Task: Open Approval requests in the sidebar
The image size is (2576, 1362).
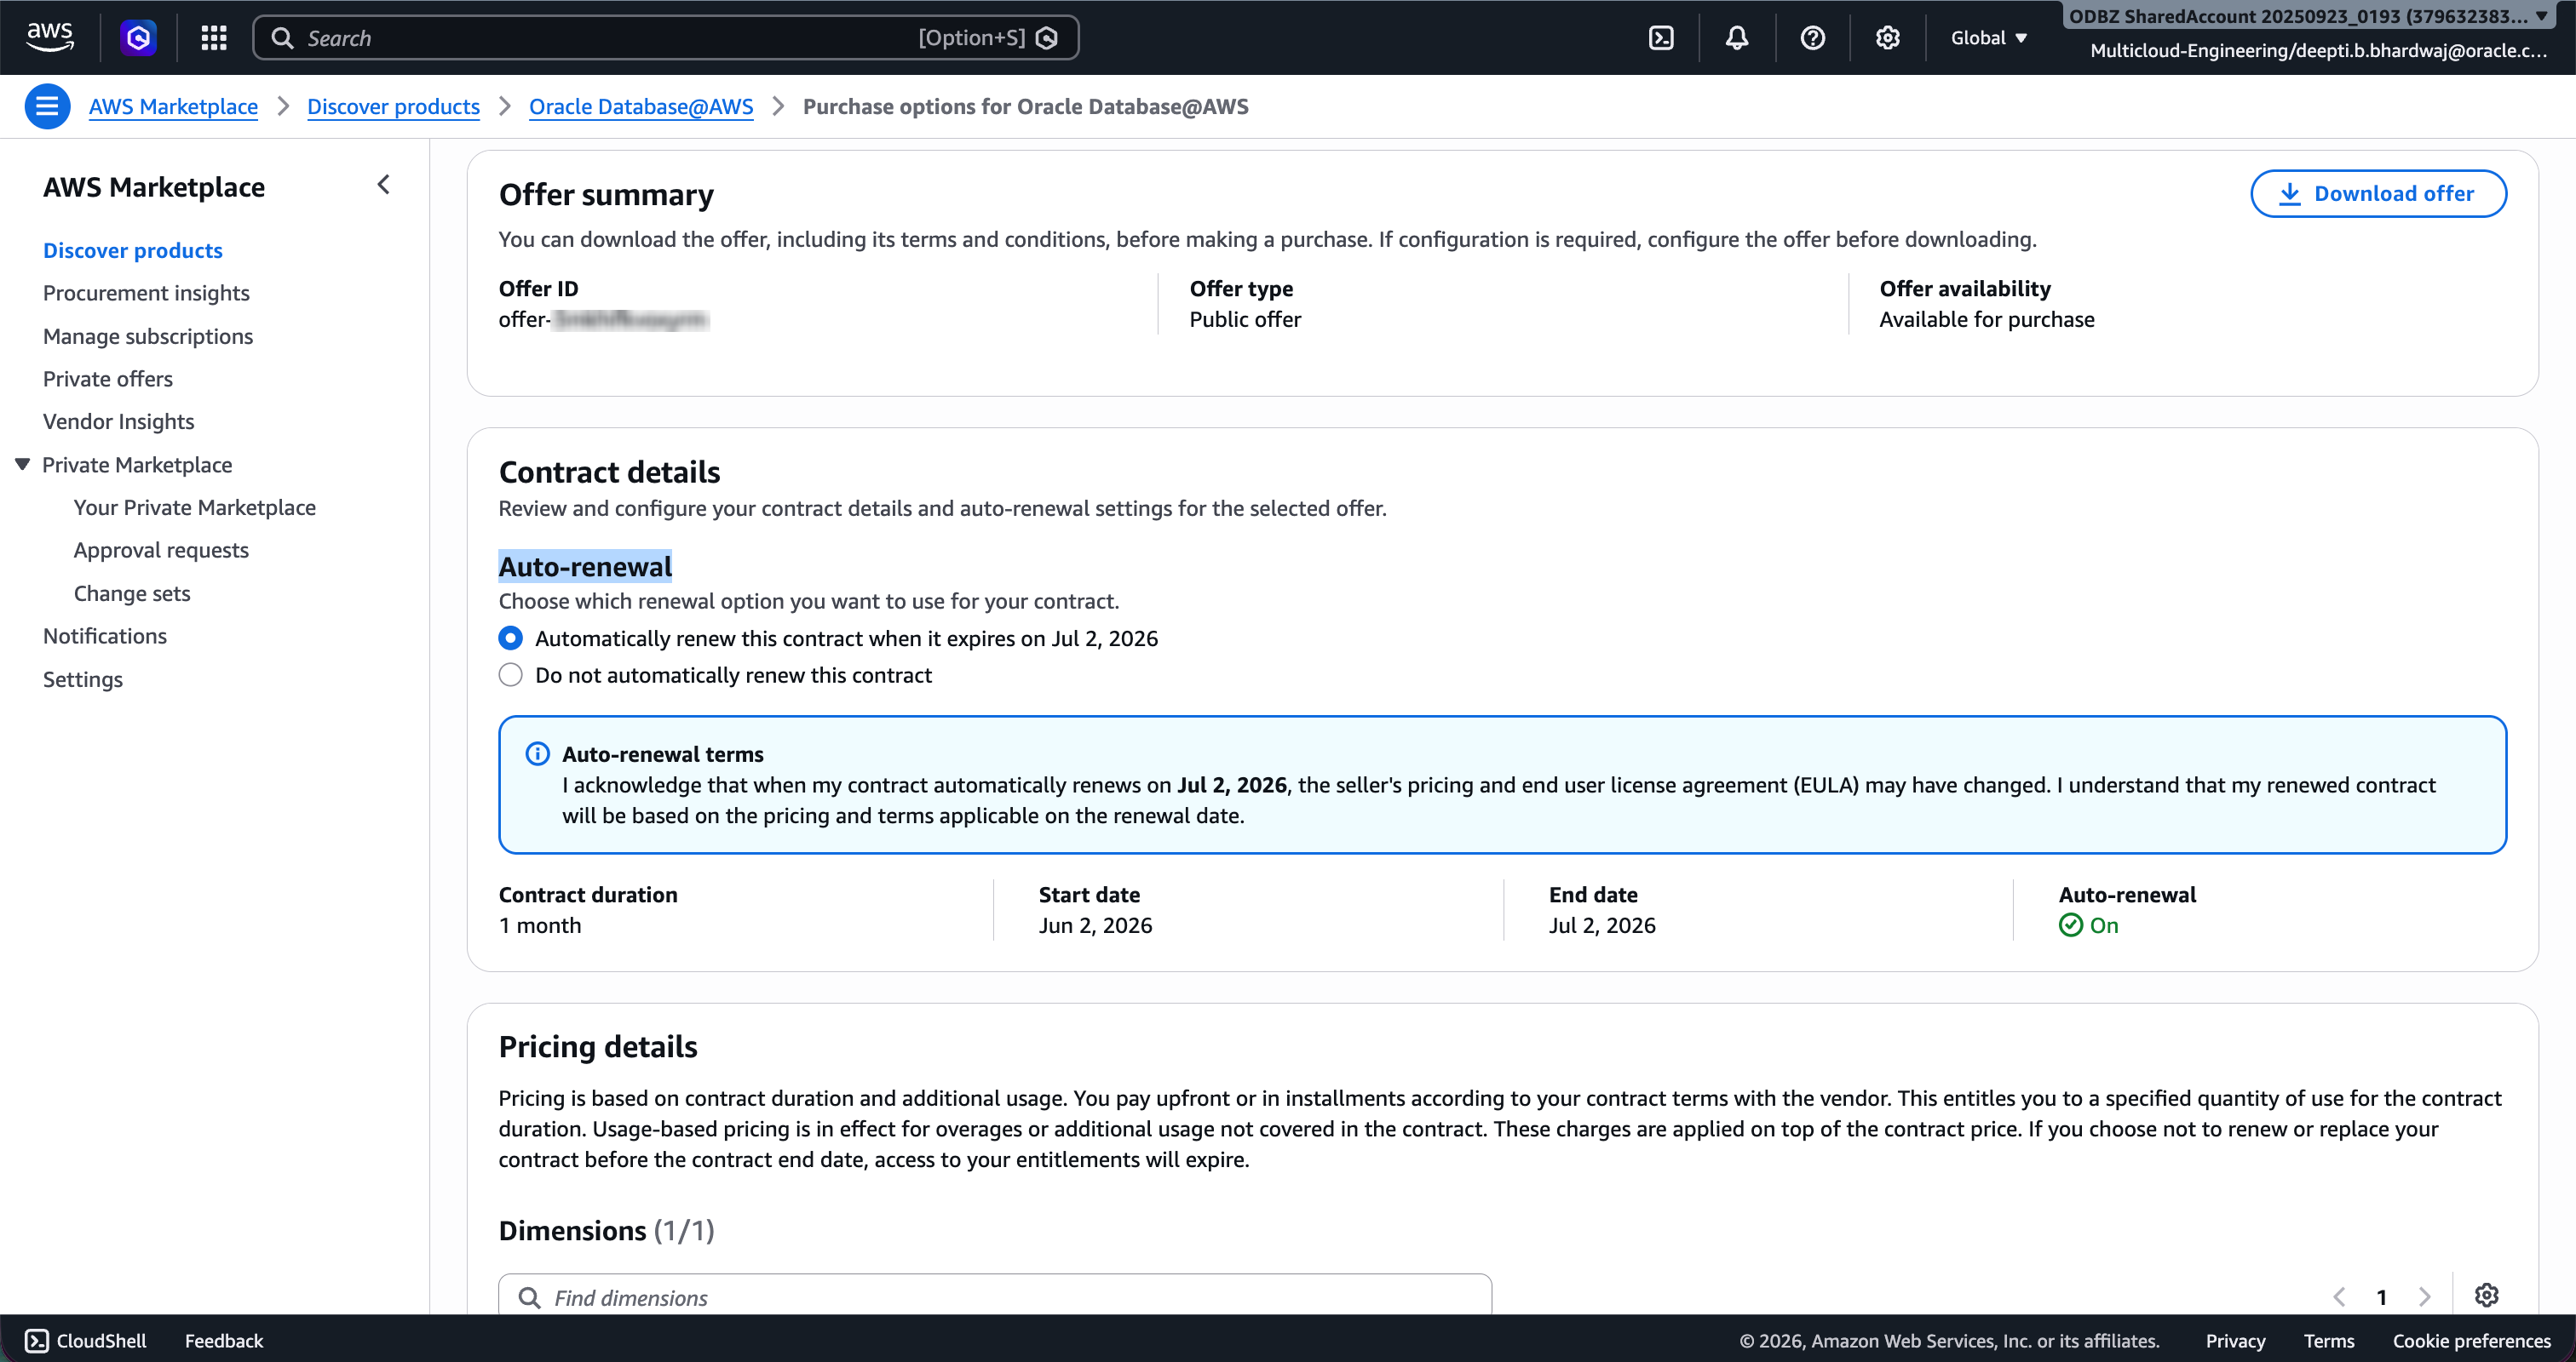Action: 161,551
